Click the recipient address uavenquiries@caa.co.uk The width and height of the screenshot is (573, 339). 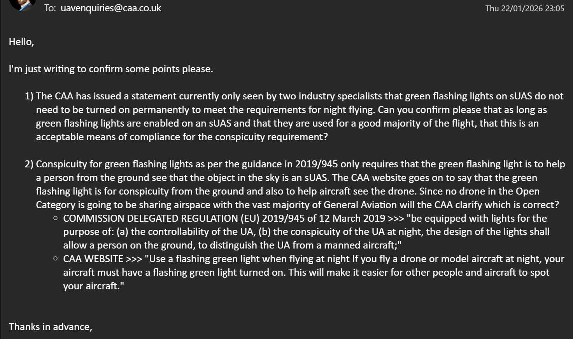111,8
